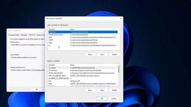Select the ComSpec system variable
Screen dimensions: 191x107
coord(83,68)
